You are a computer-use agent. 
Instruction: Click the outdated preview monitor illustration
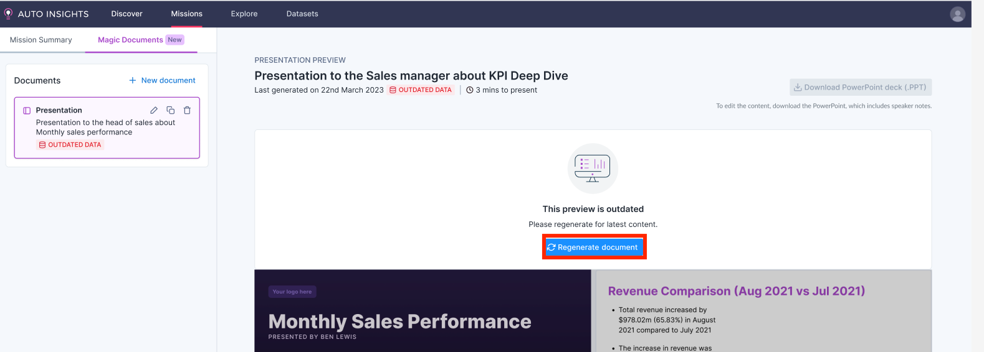[593, 169]
